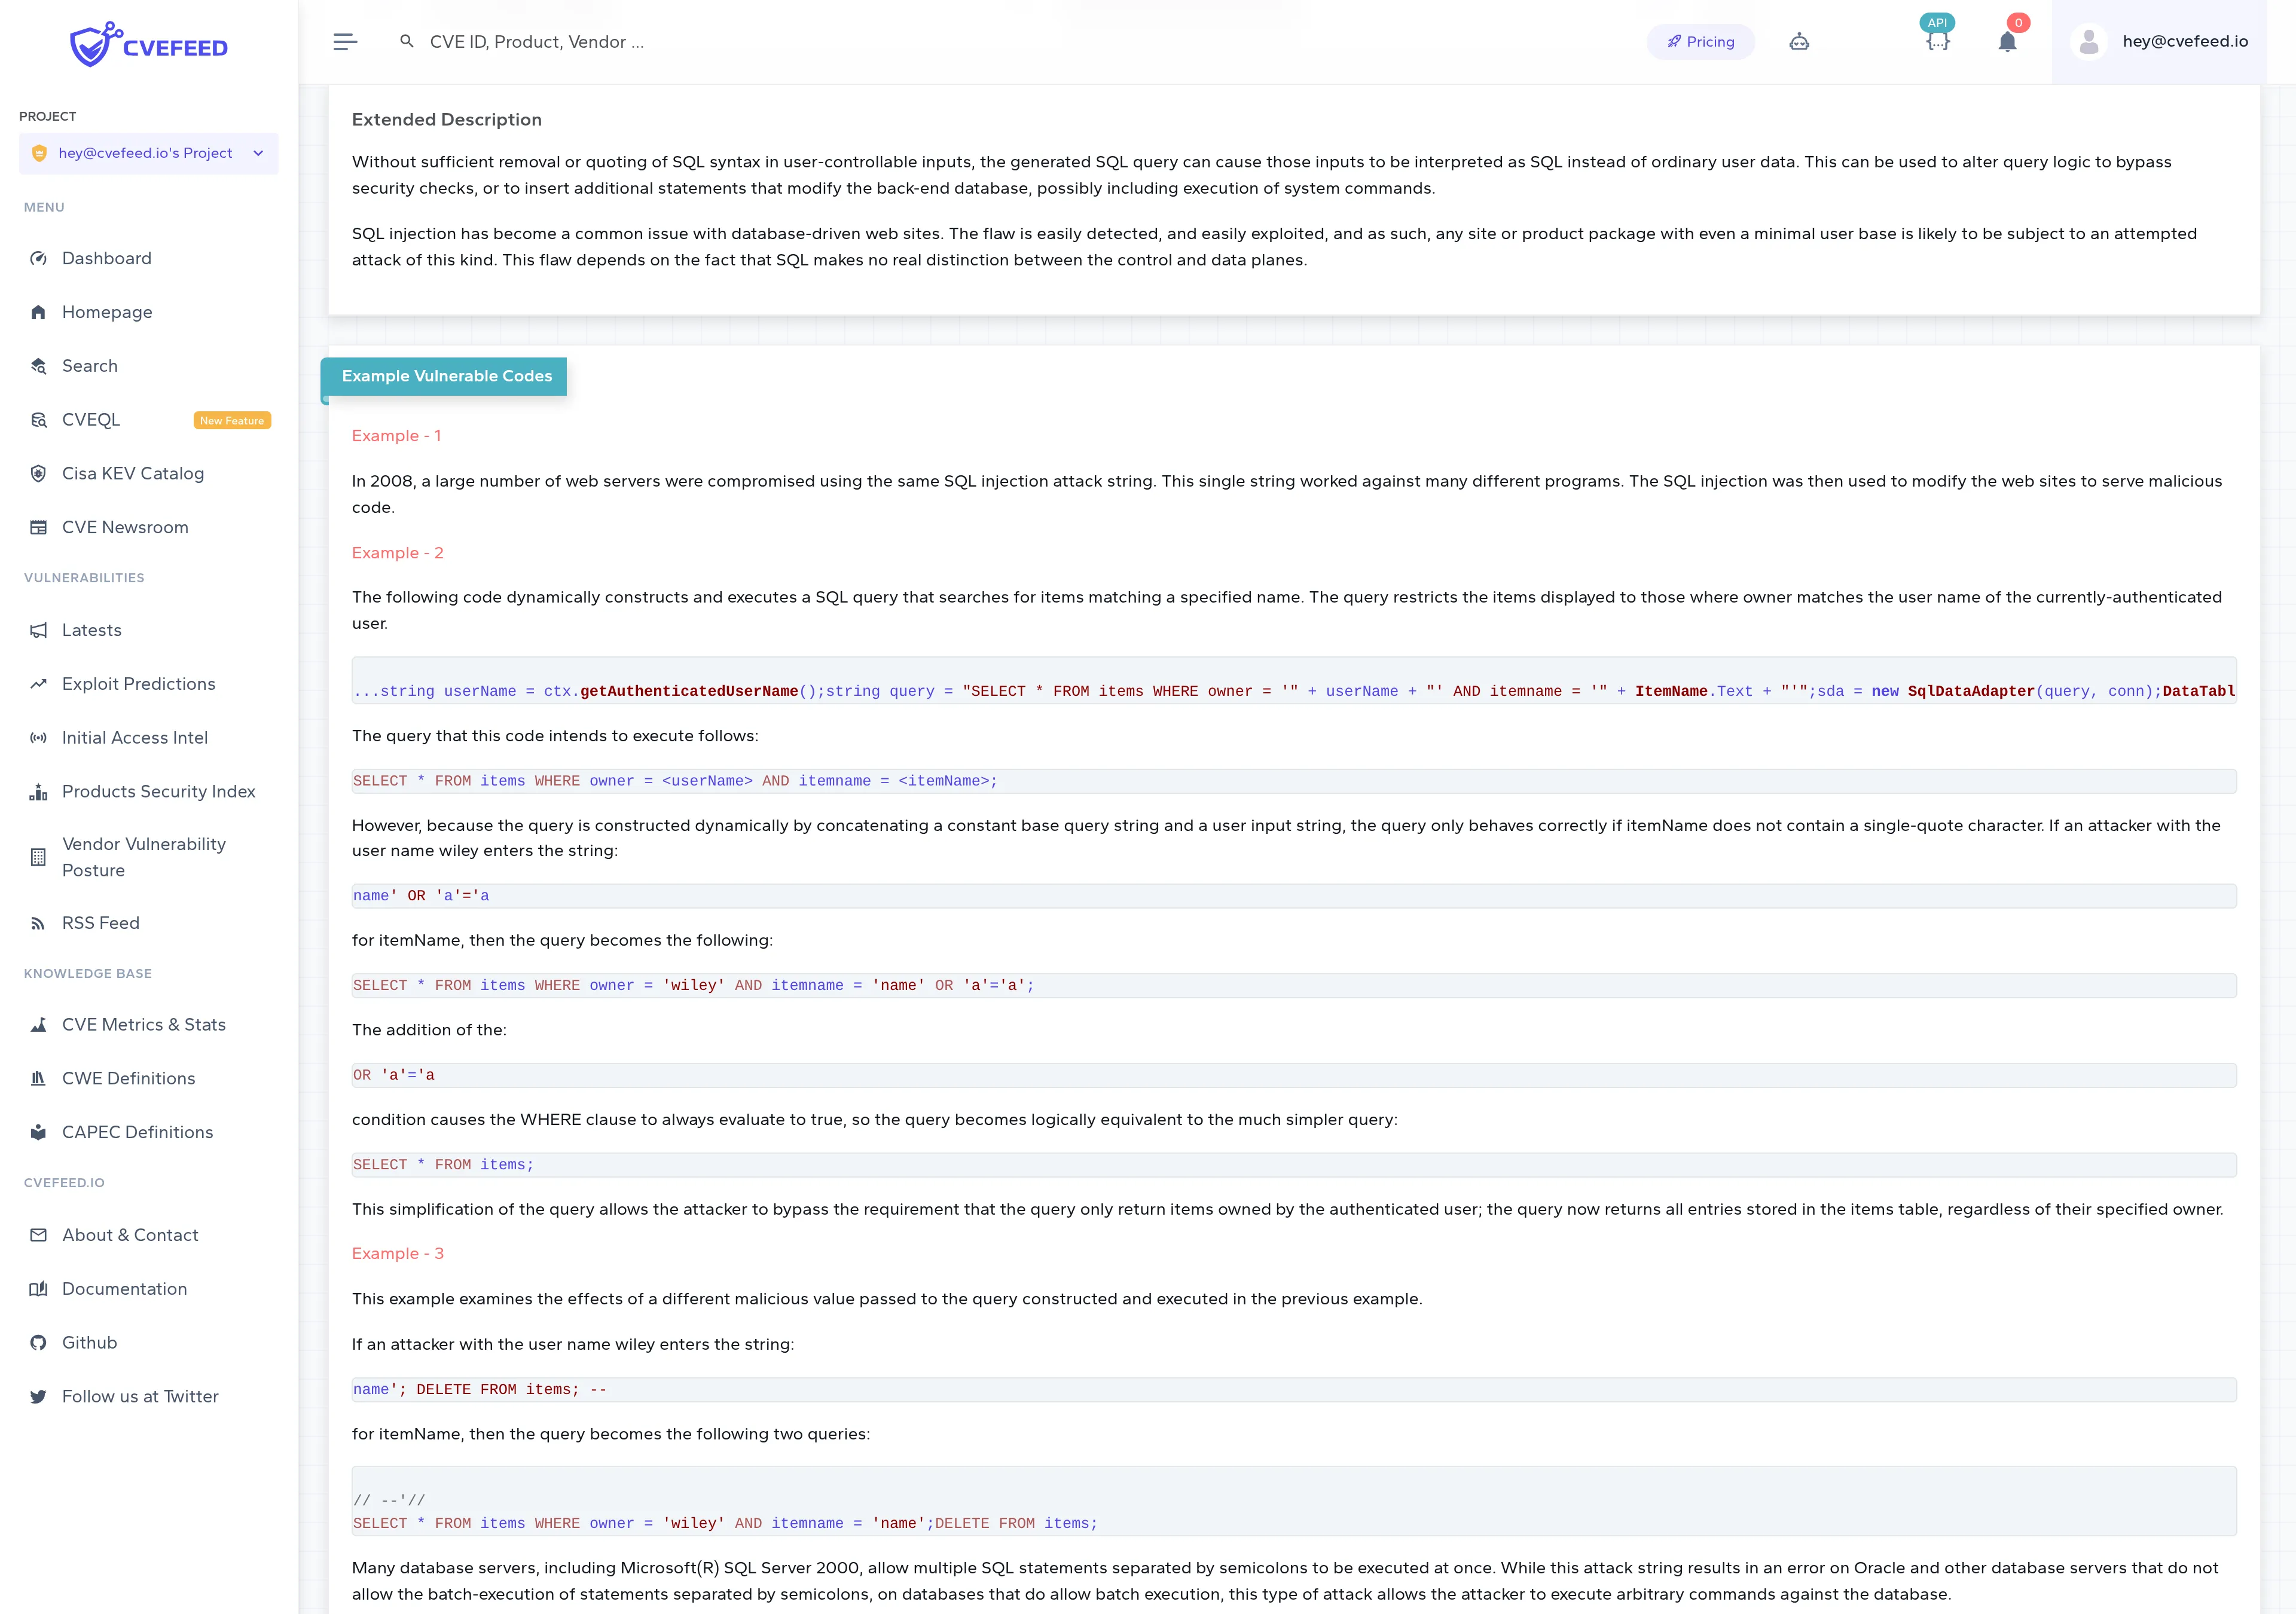
Task: Open Latests vulnerabilities link
Action: (x=92, y=630)
